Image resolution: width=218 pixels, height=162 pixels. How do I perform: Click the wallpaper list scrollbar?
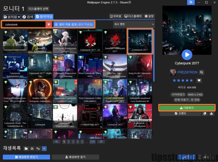pyautogui.click(x=154, y=56)
